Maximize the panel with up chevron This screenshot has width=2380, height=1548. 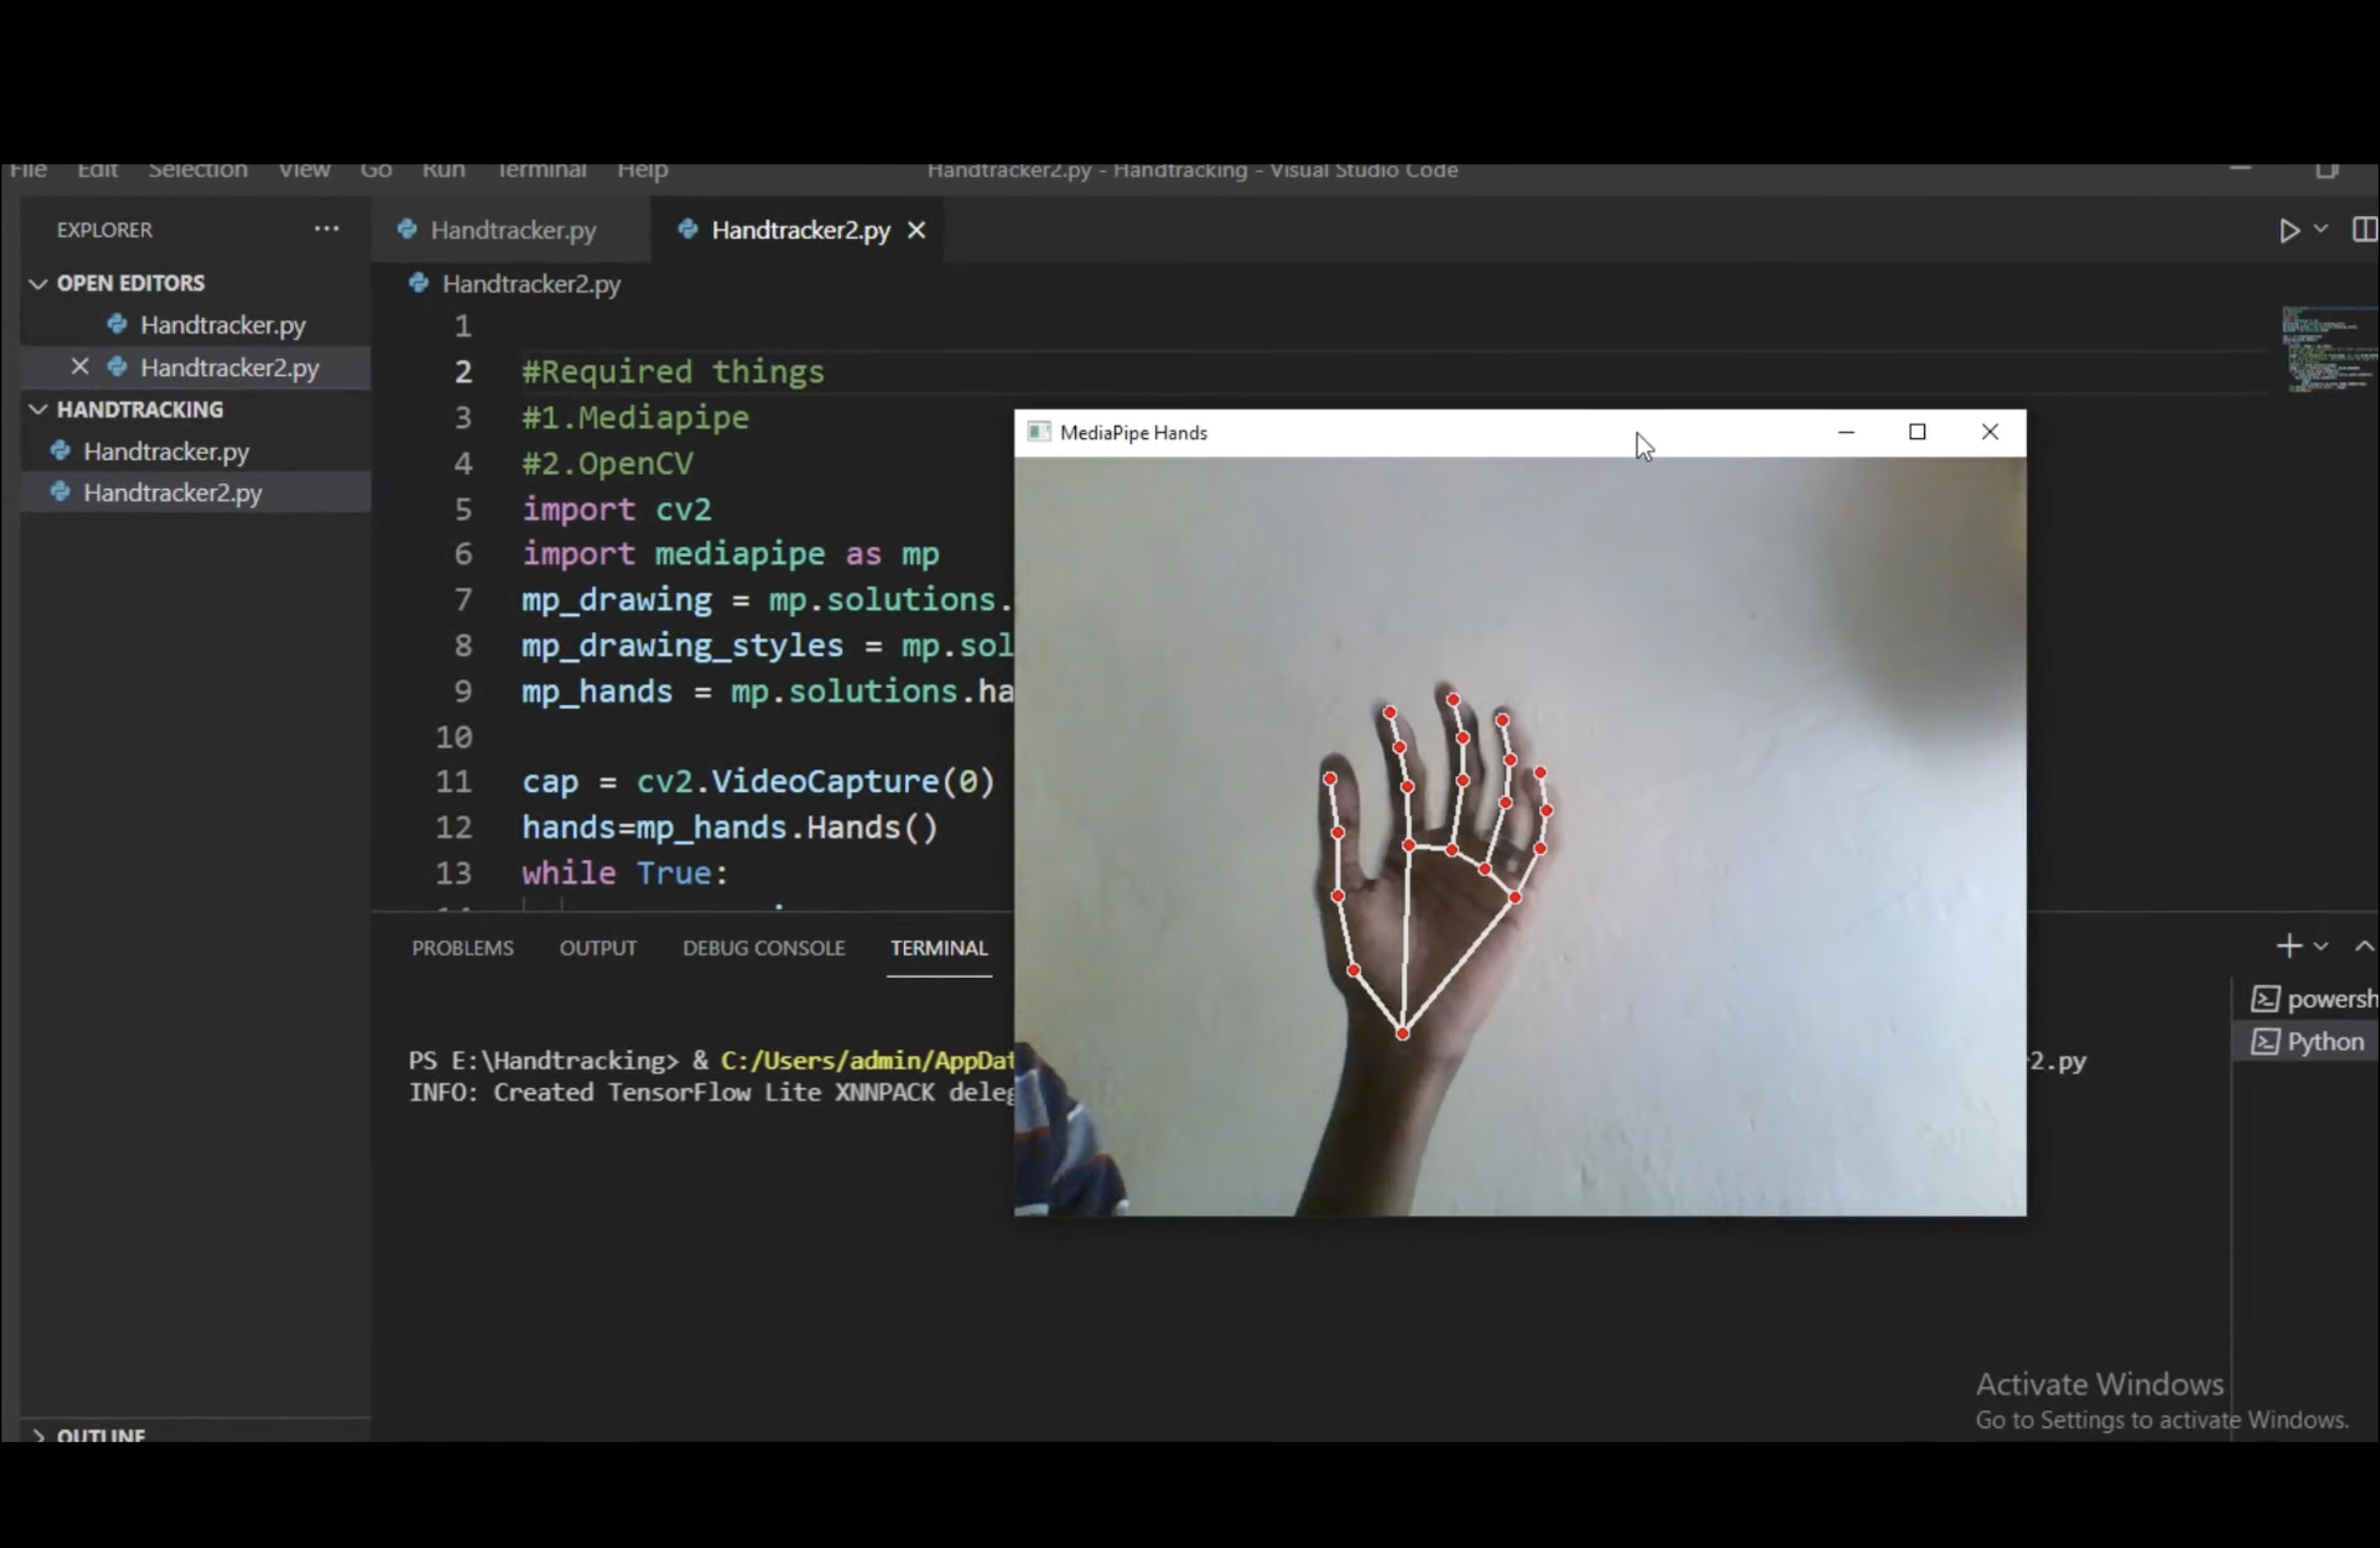click(x=2364, y=946)
